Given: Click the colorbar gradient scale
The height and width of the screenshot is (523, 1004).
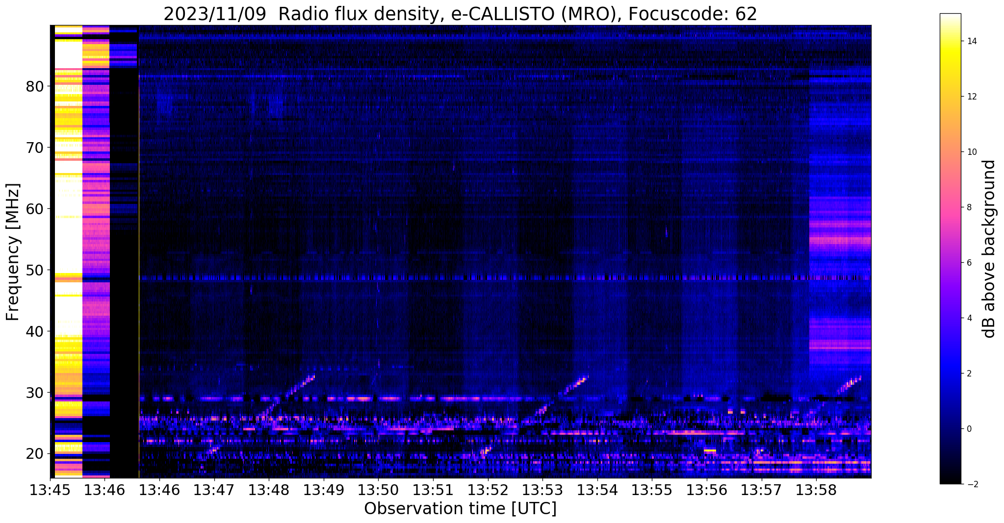Looking at the screenshot, I should [950, 249].
